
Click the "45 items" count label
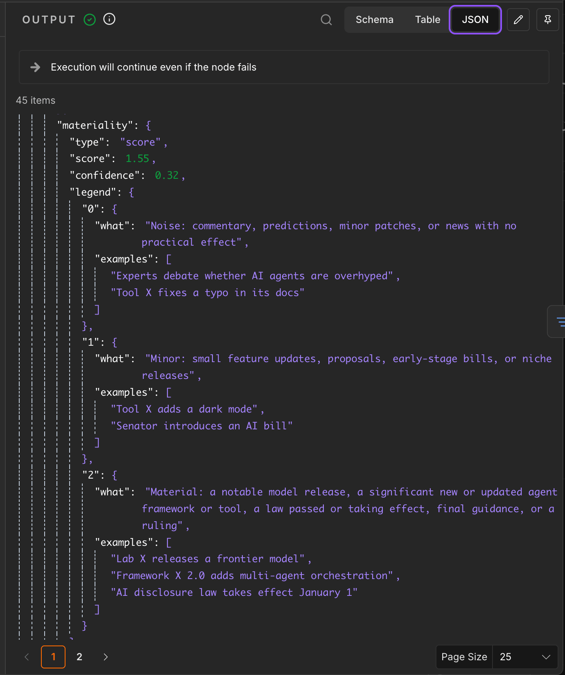tap(36, 100)
